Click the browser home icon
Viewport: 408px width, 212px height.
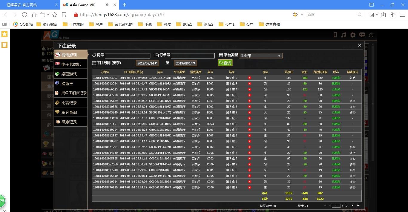(34, 14)
